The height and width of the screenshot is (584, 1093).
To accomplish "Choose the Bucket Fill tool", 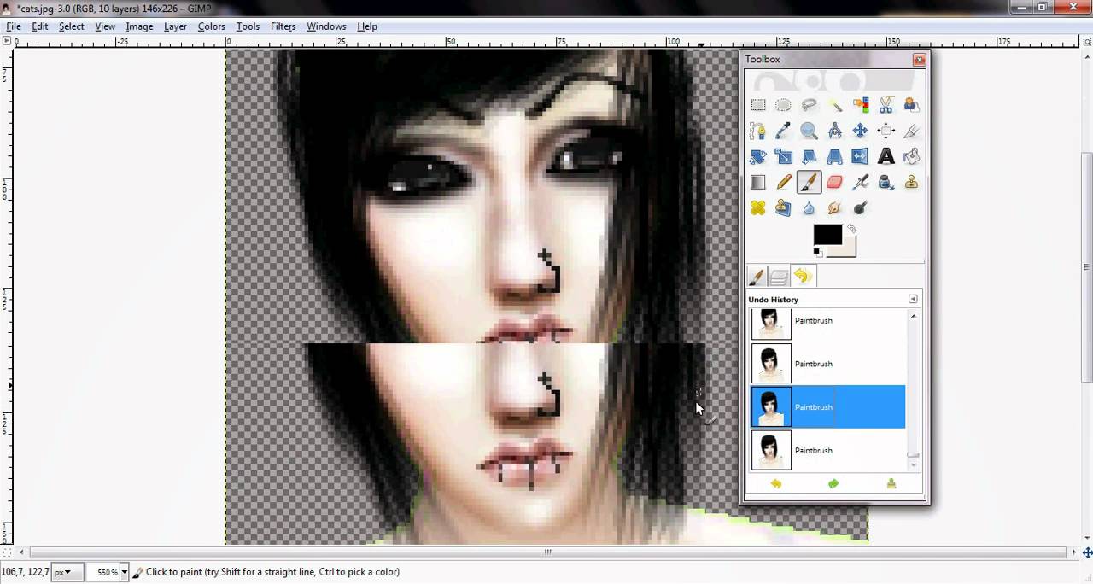I will (x=911, y=156).
